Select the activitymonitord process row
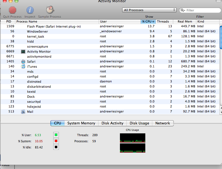Image resolution: width=222 pixels, height=169 pixels. coord(110,57)
